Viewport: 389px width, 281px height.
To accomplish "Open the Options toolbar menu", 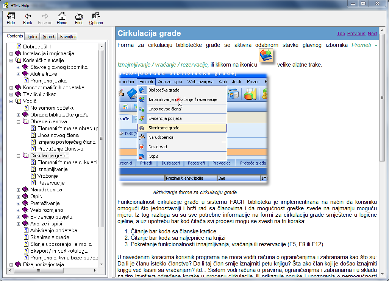I will [x=96, y=18].
